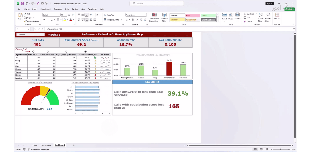Click in the Search box
The width and height of the screenshot is (311, 152).
coord(157,4)
